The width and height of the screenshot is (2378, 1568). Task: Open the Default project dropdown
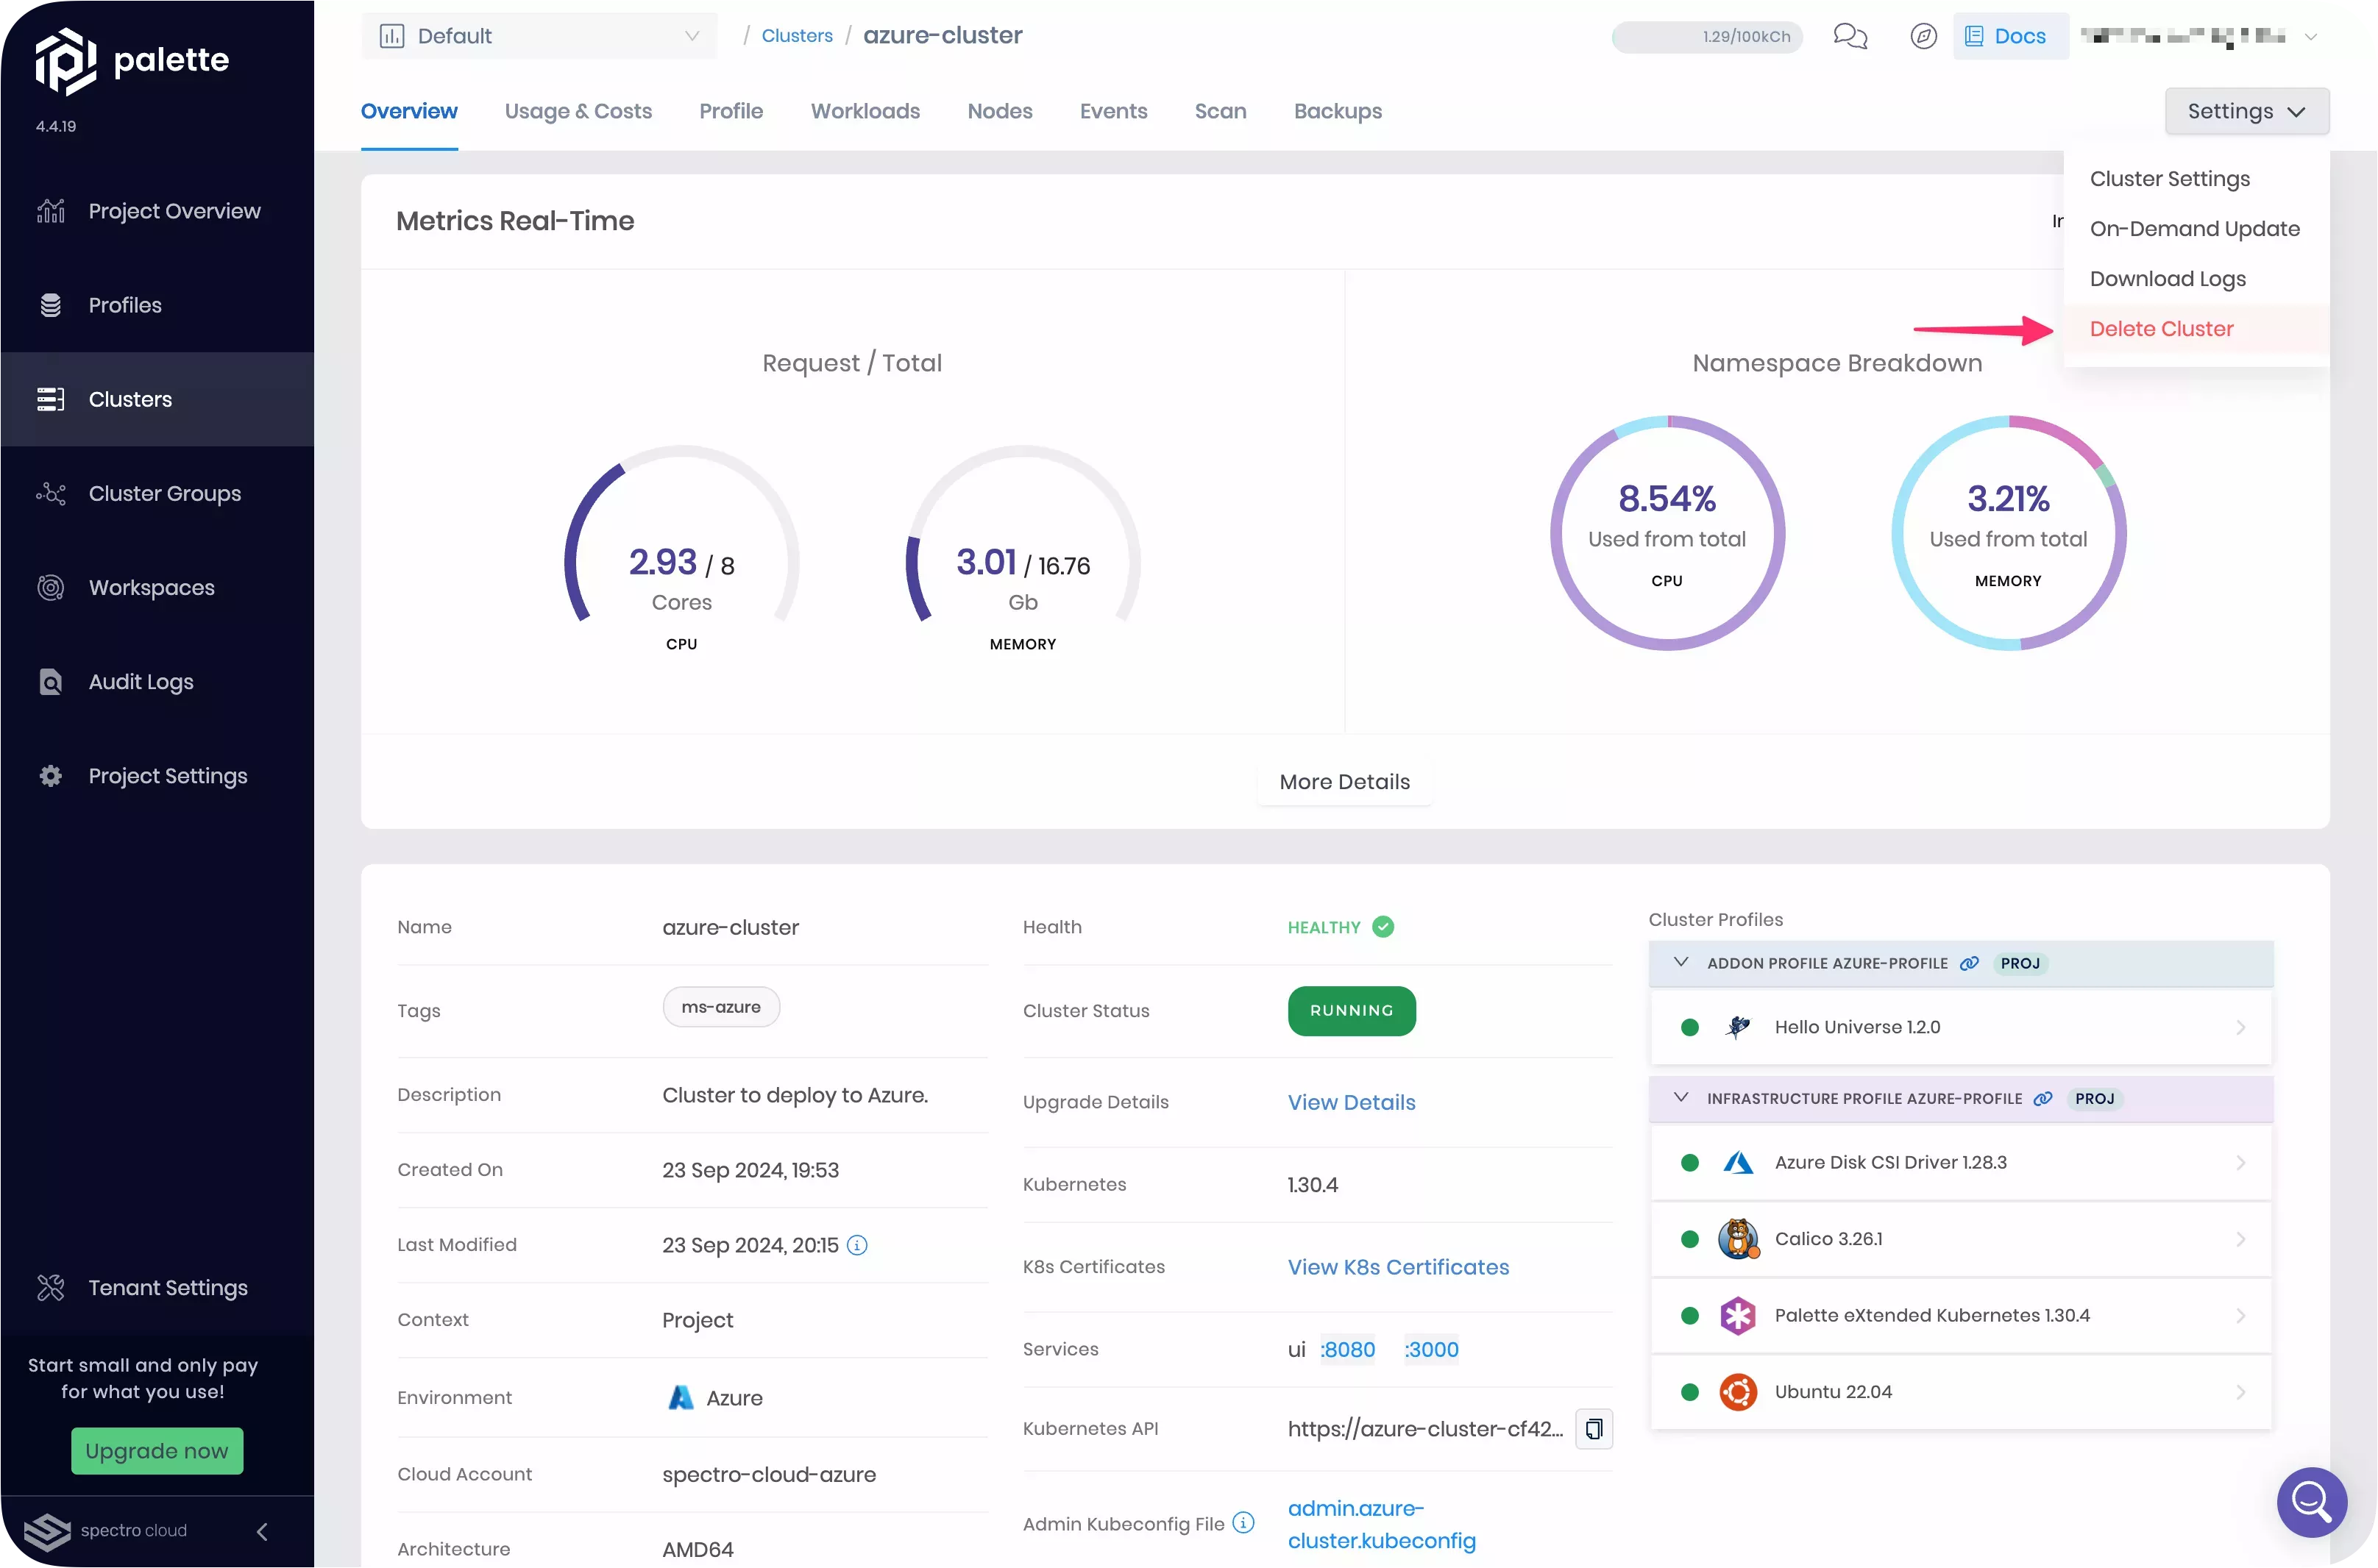pyautogui.click(x=539, y=36)
